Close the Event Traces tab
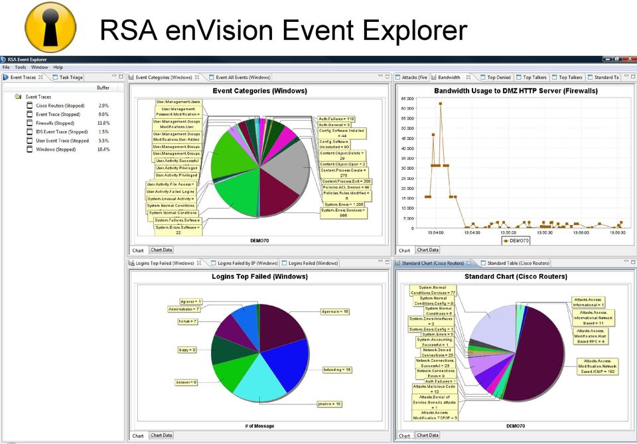 (x=40, y=77)
